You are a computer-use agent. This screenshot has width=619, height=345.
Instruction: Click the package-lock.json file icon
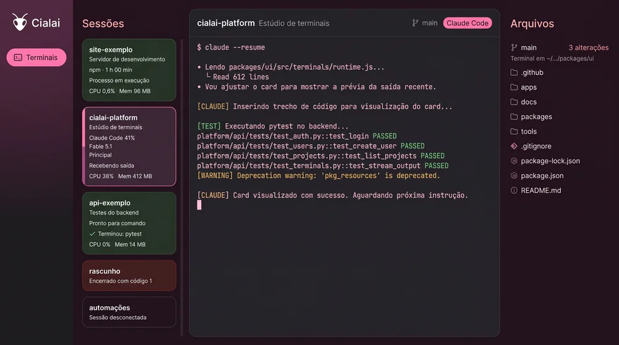click(514, 161)
